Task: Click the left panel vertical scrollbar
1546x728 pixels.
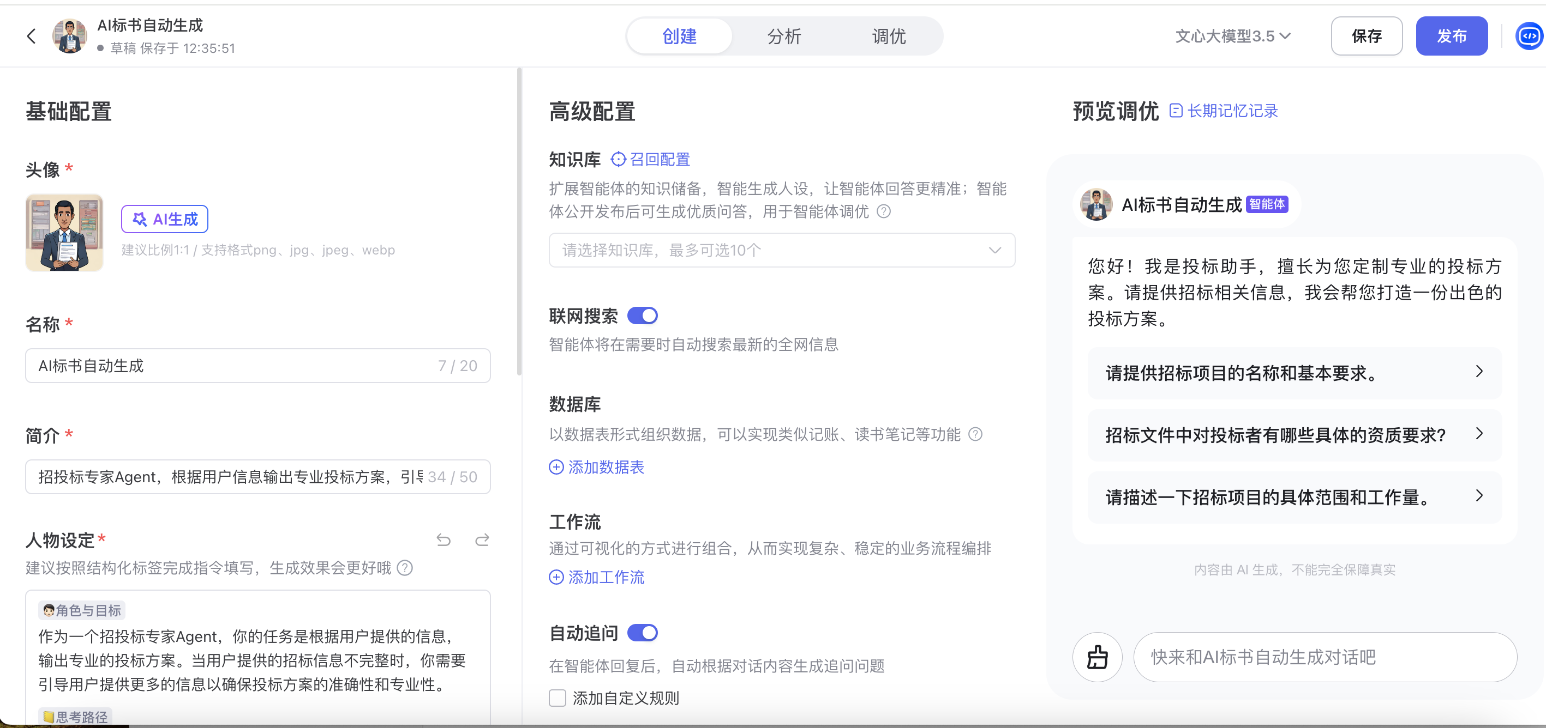Action: tap(519, 222)
